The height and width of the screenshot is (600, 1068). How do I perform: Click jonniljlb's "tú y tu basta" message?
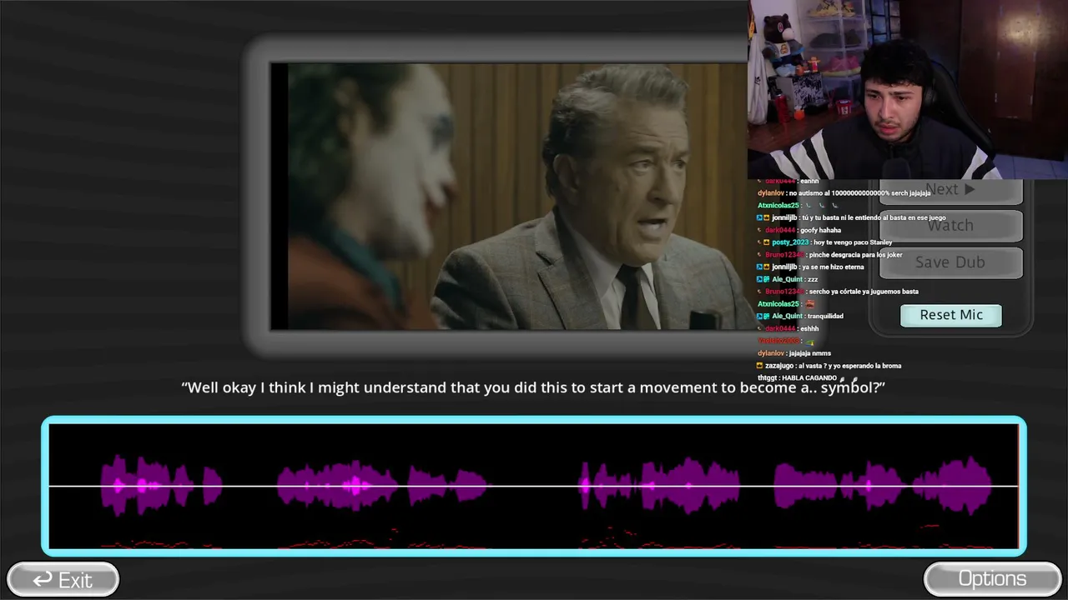pos(851,217)
